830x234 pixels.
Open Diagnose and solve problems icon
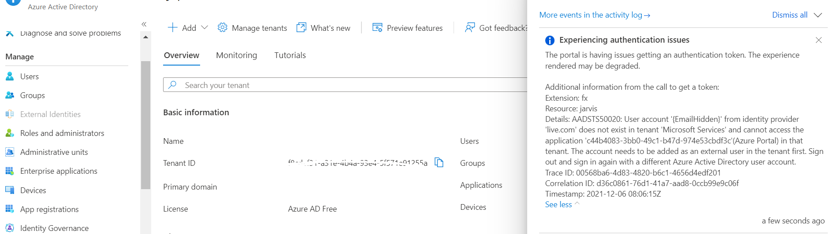point(10,33)
